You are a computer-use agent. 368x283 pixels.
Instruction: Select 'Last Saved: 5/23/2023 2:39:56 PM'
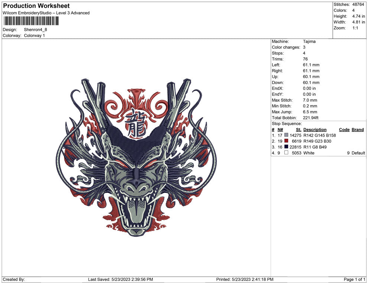point(120,279)
